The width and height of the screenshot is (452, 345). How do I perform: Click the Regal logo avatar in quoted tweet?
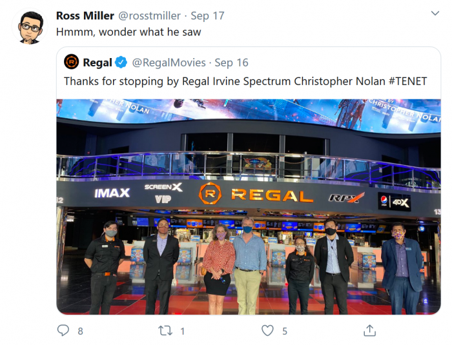(x=72, y=63)
